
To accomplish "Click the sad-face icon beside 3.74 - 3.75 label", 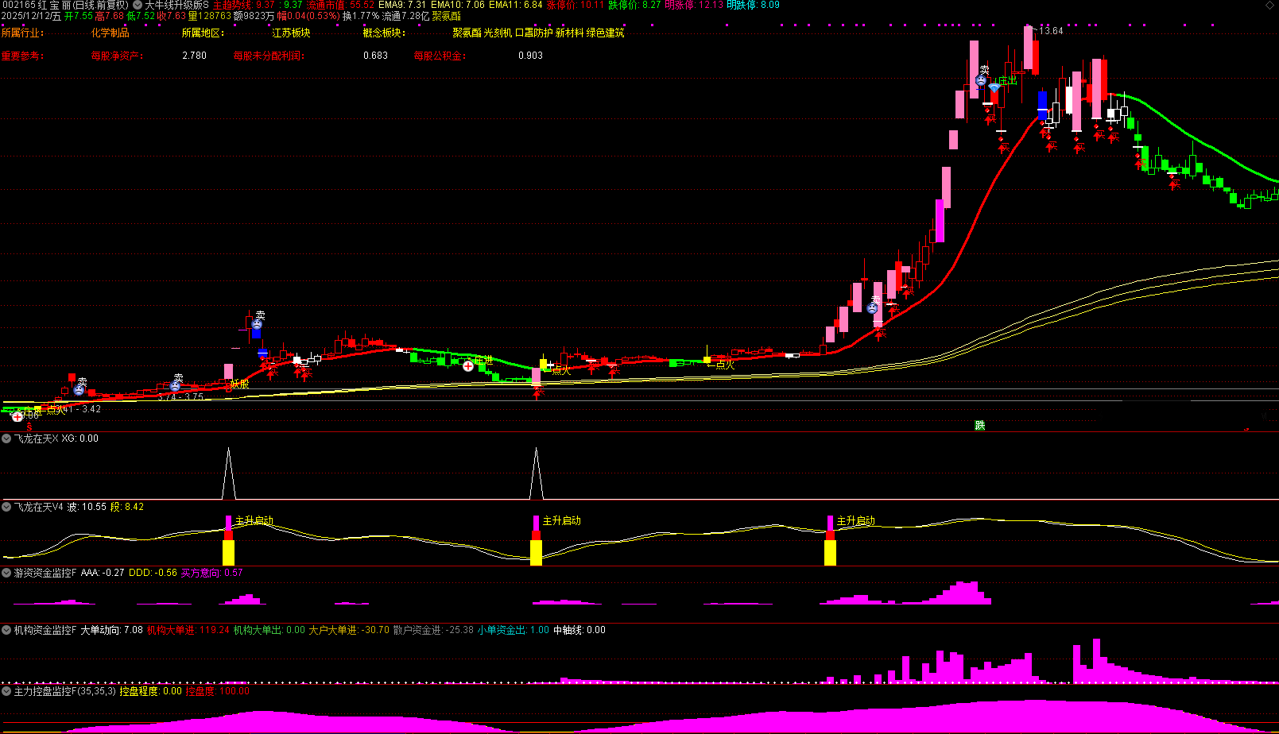I will pos(176,386).
